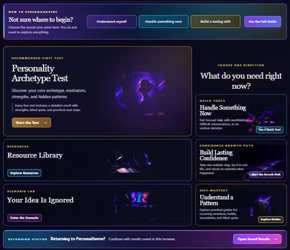Click 'Not sure where to begin?' heading

click(41, 20)
